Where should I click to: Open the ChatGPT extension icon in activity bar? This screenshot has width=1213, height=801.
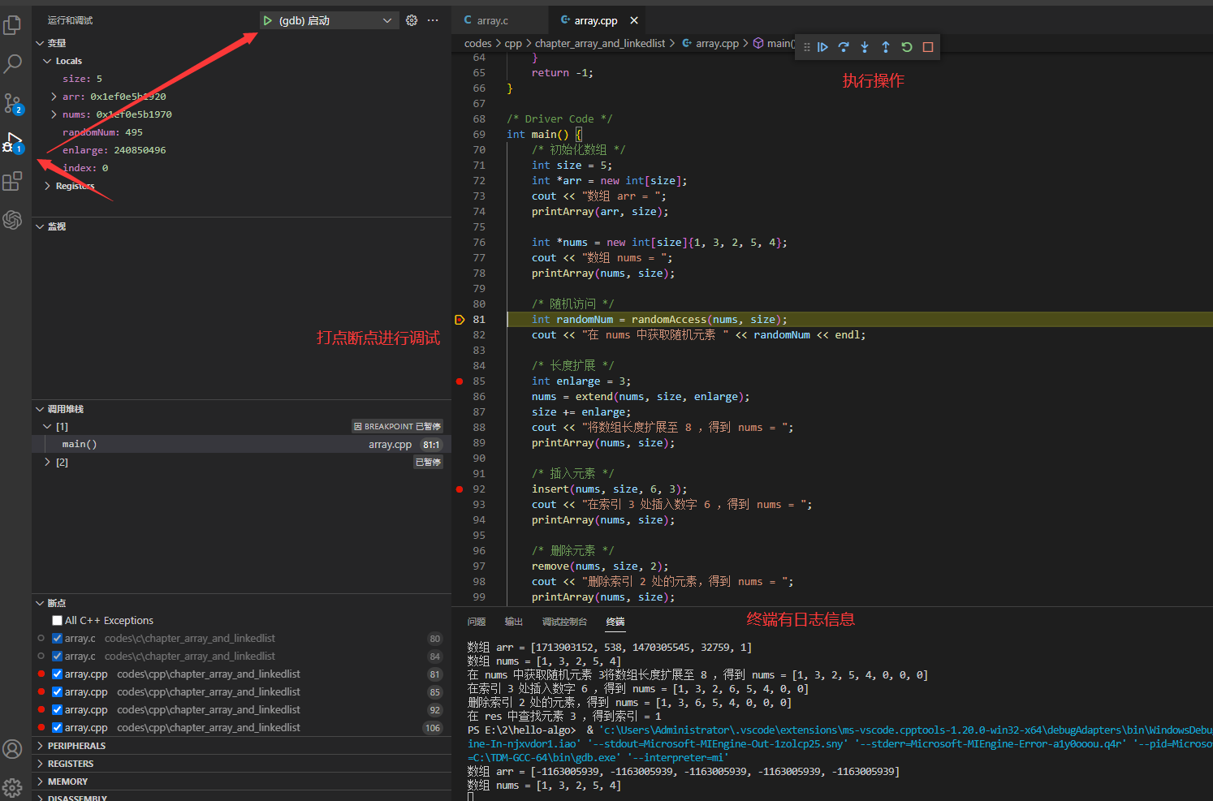[x=12, y=219]
